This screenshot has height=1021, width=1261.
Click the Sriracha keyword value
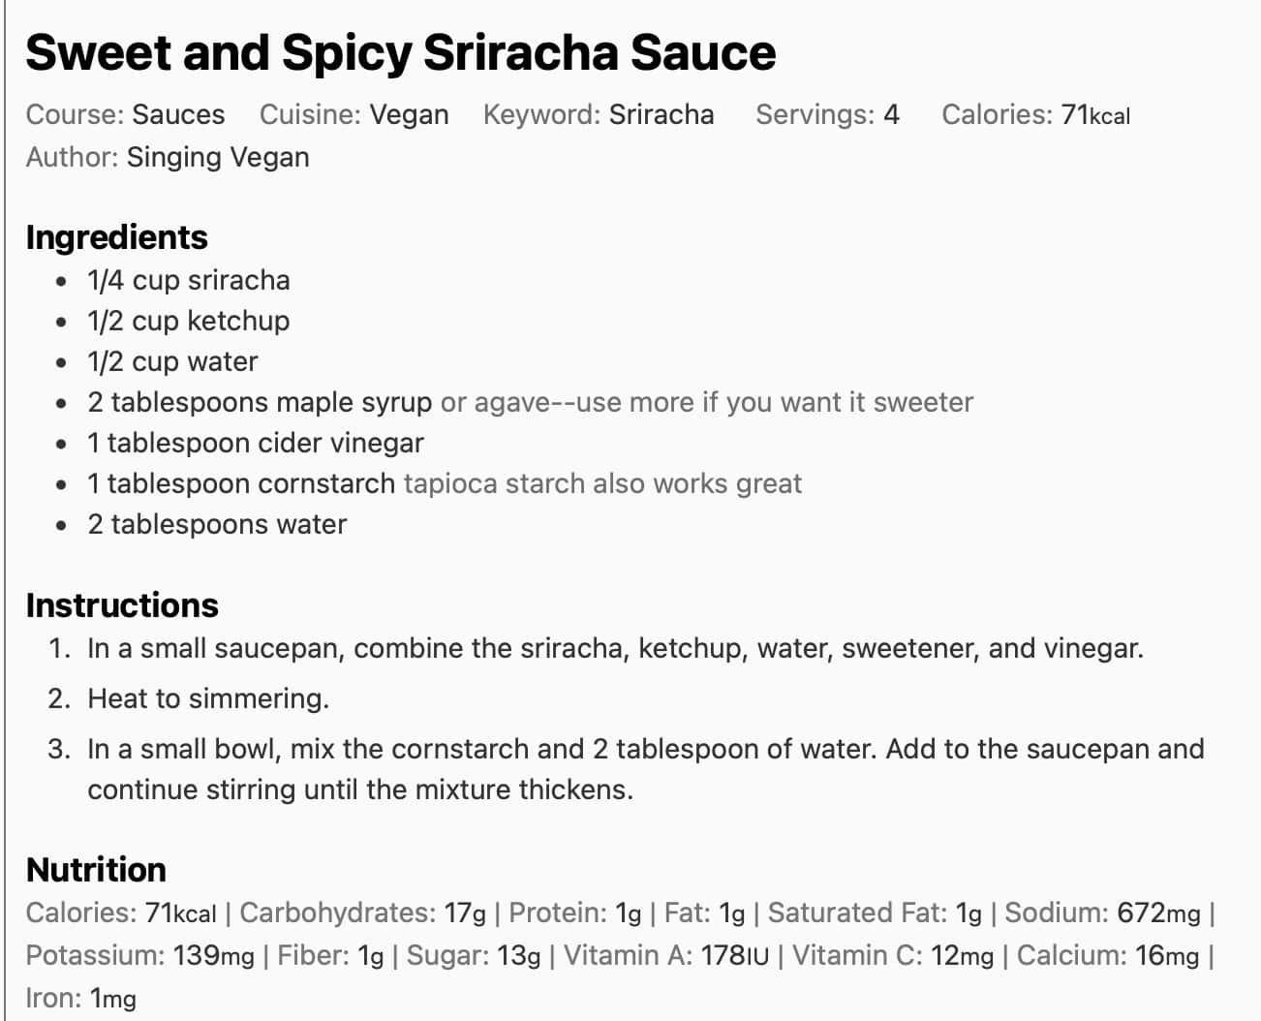point(661,114)
